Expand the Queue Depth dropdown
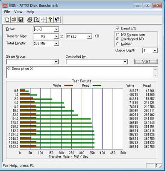 pyautogui.click(x=155, y=50)
